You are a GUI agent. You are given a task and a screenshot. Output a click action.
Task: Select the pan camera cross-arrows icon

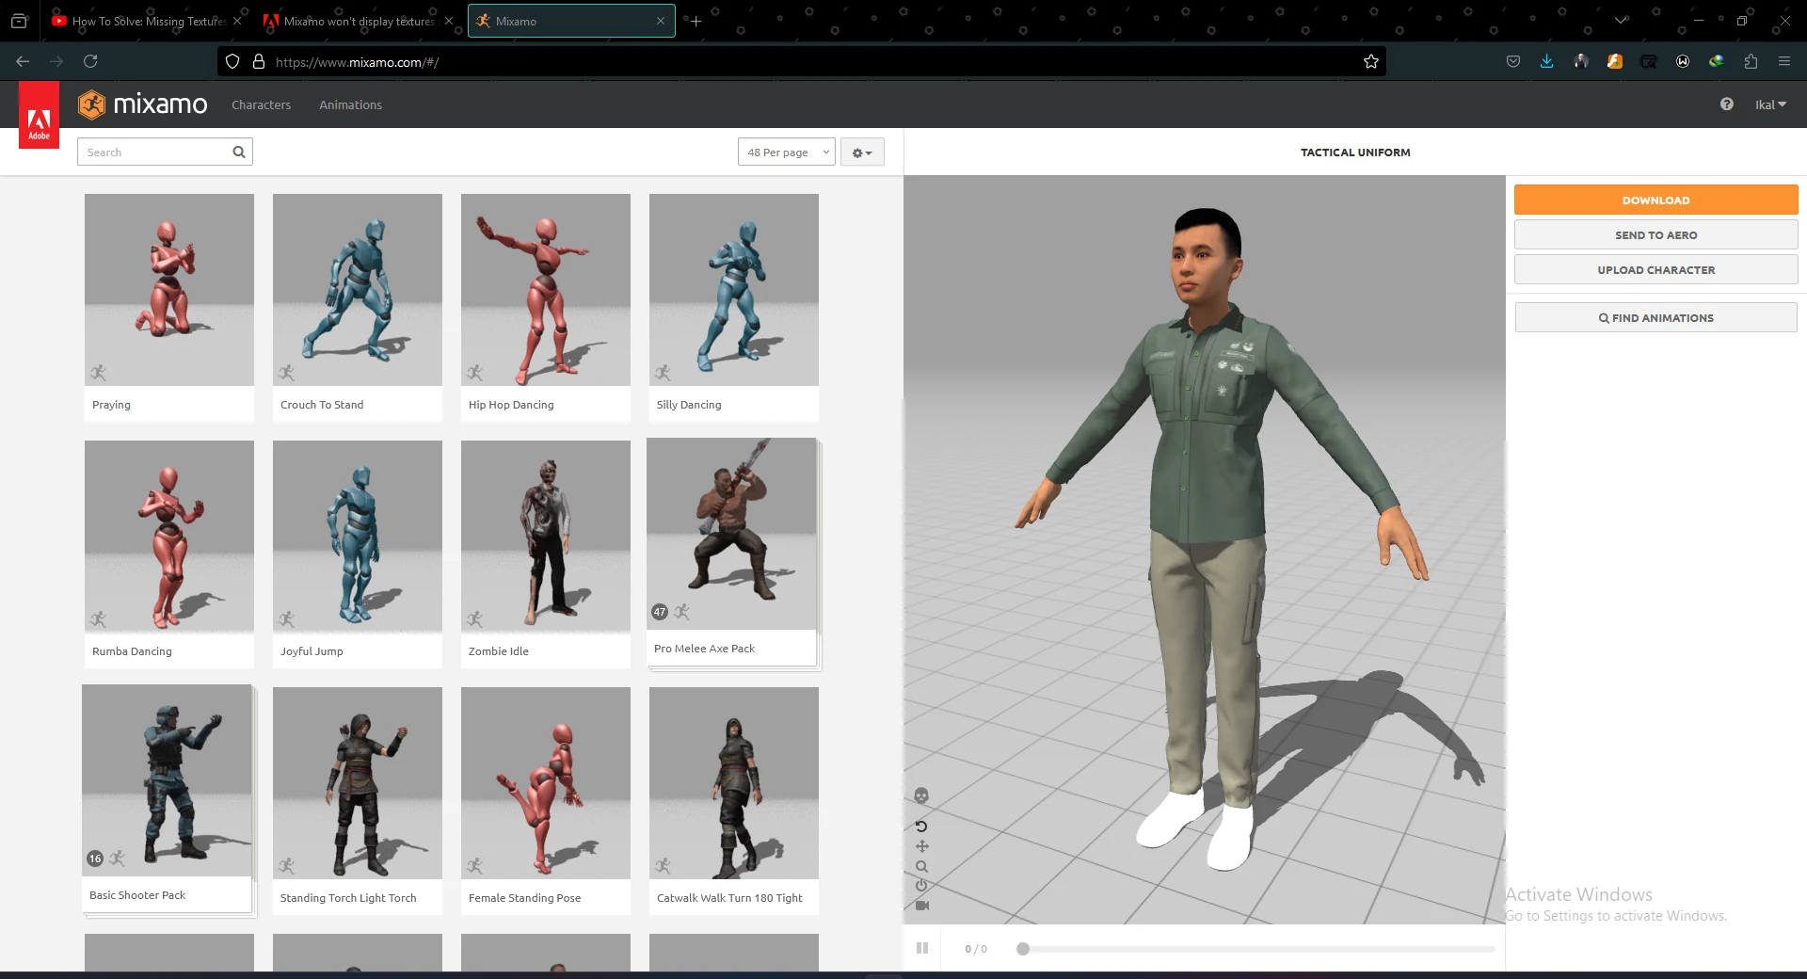click(x=921, y=846)
